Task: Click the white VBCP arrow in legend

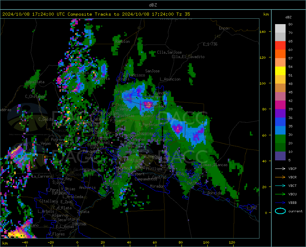Action: coord(280,169)
